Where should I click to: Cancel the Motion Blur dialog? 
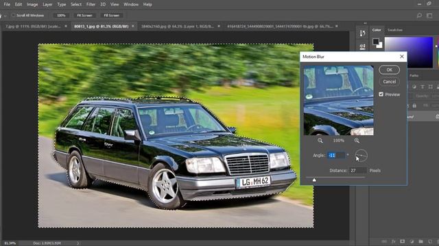pos(389,81)
